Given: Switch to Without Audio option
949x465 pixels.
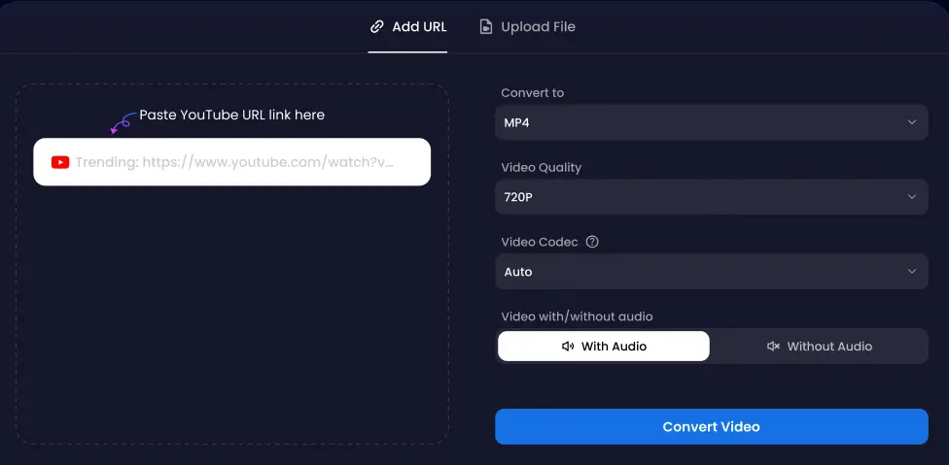Looking at the screenshot, I should pyautogui.click(x=819, y=347).
